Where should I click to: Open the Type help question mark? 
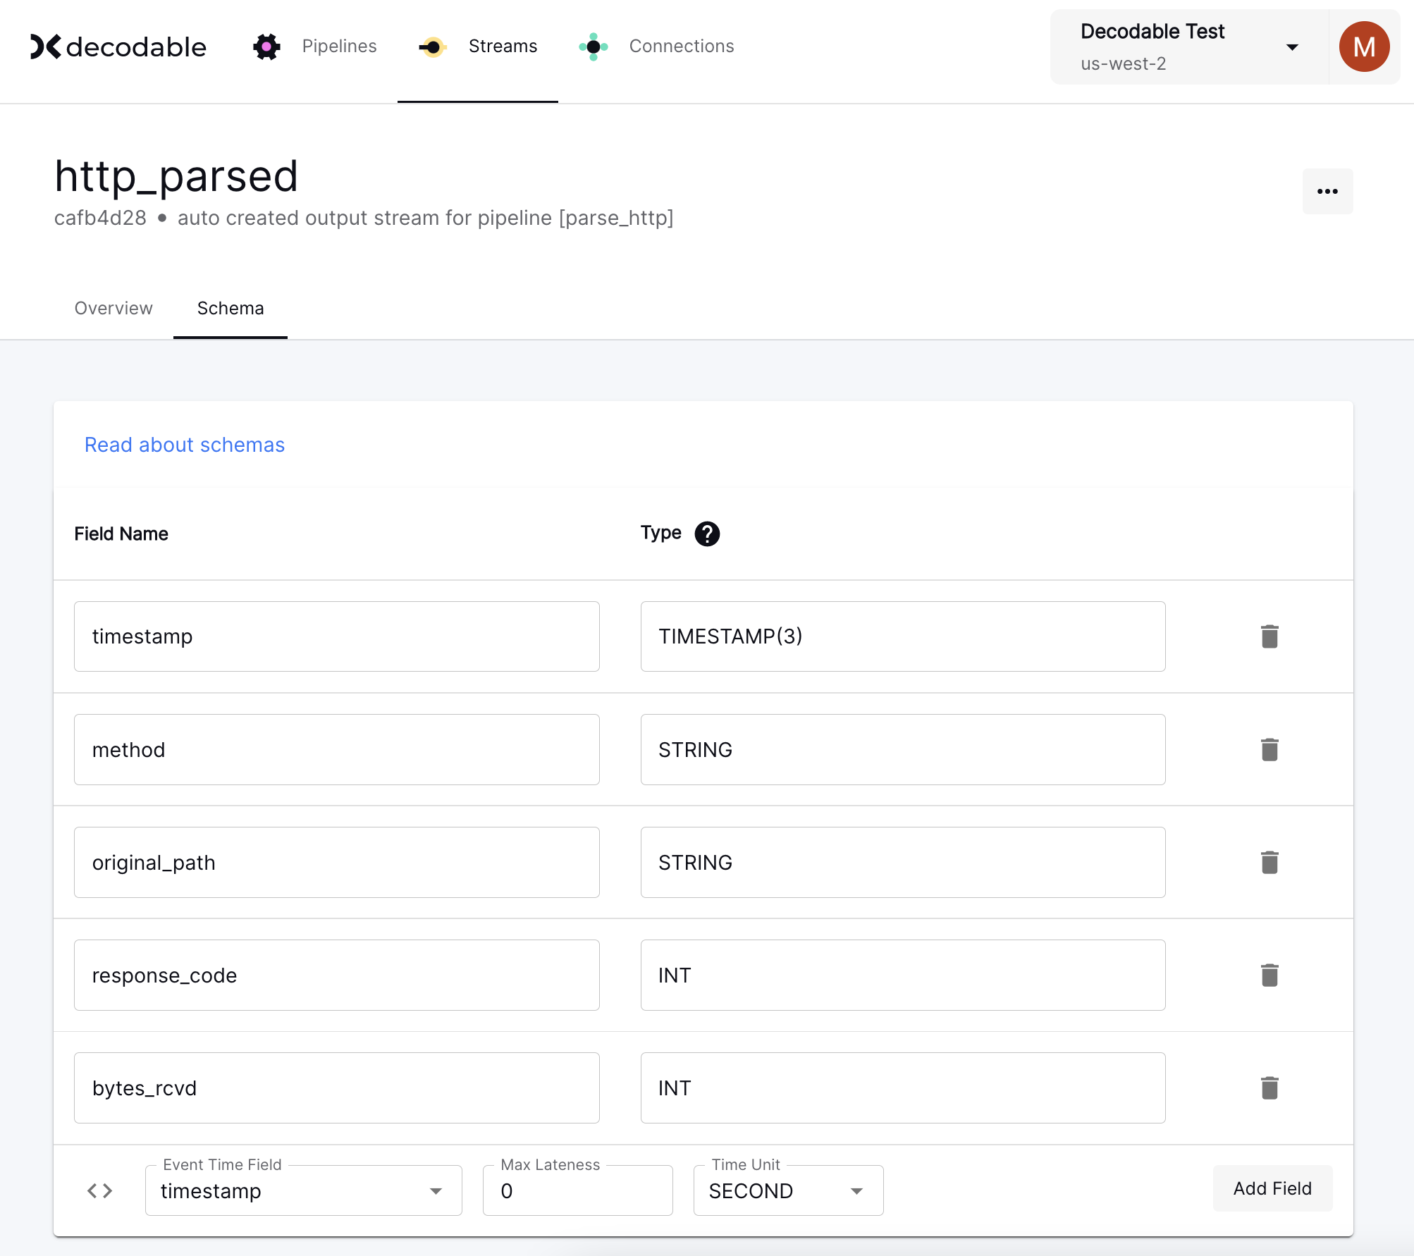click(x=707, y=534)
